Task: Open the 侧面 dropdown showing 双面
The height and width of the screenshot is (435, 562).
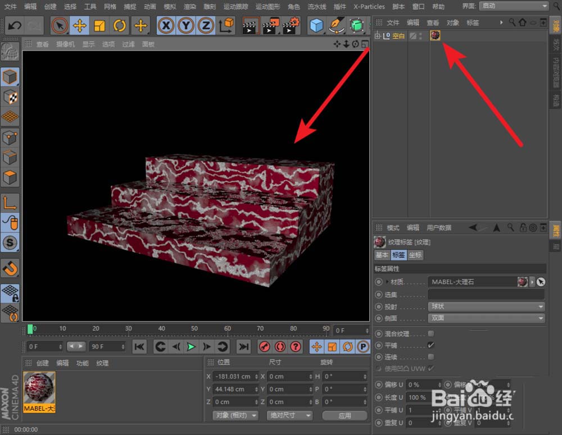Action: [x=486, y=318]
